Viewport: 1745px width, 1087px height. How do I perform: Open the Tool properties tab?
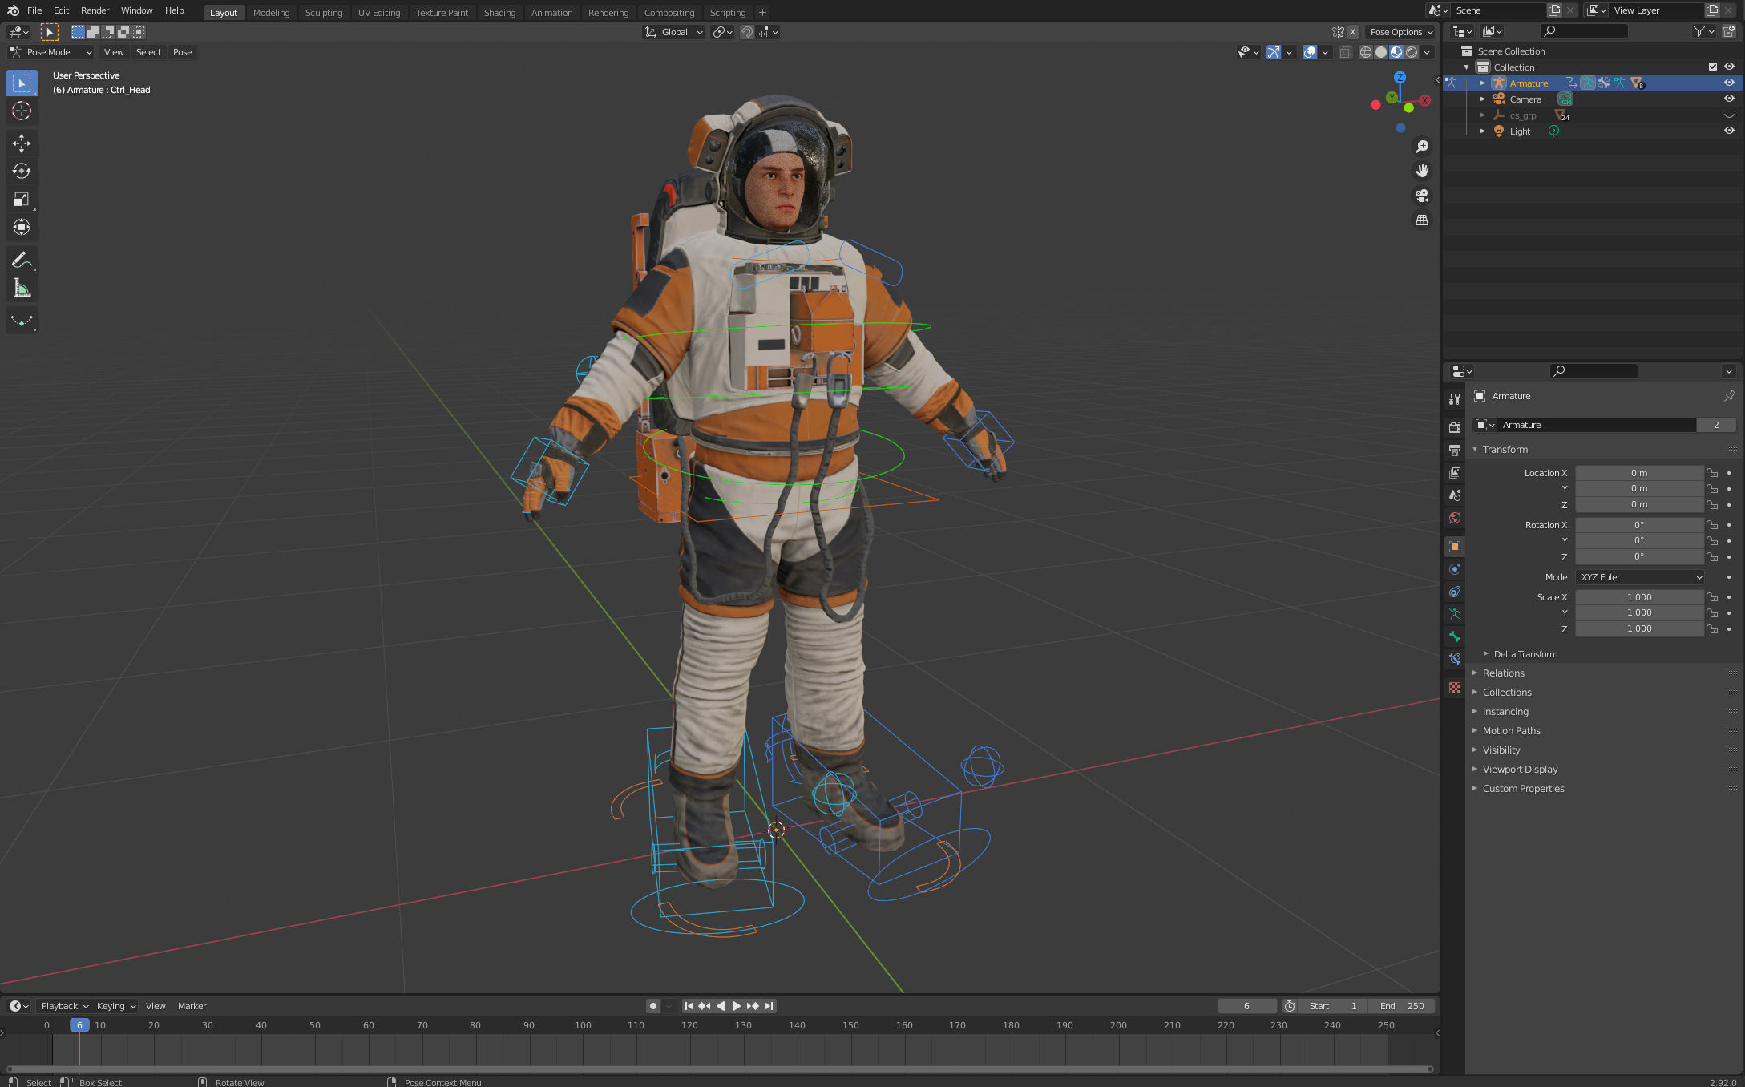1455,398
